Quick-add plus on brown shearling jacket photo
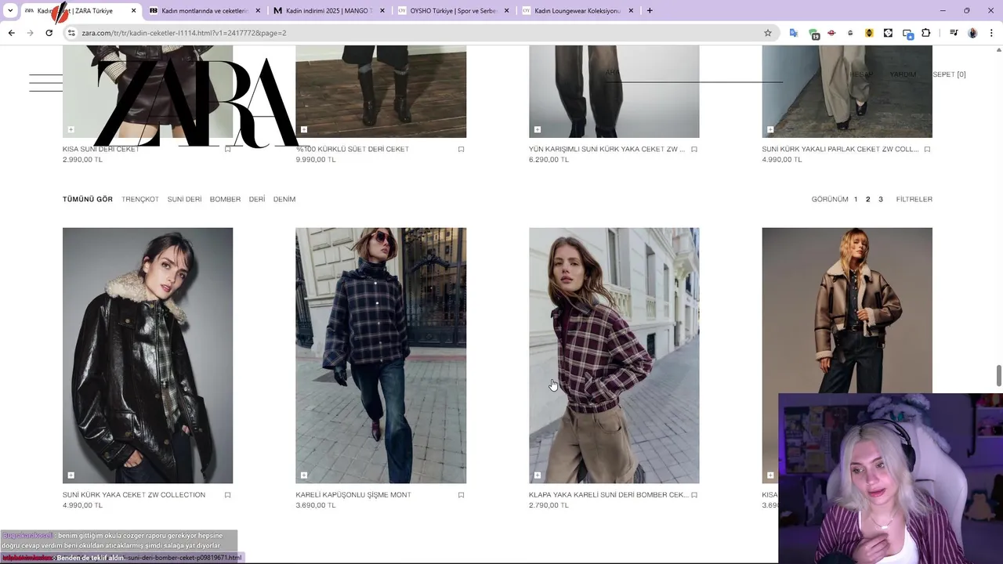Image resolution: width=1003 pixels, height=564 pixels. 770,475
